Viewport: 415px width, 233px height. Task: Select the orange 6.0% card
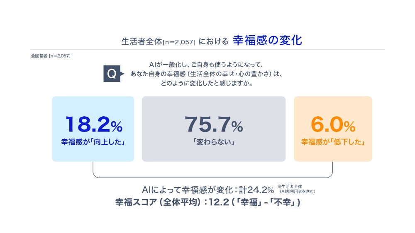click(333, 129)
